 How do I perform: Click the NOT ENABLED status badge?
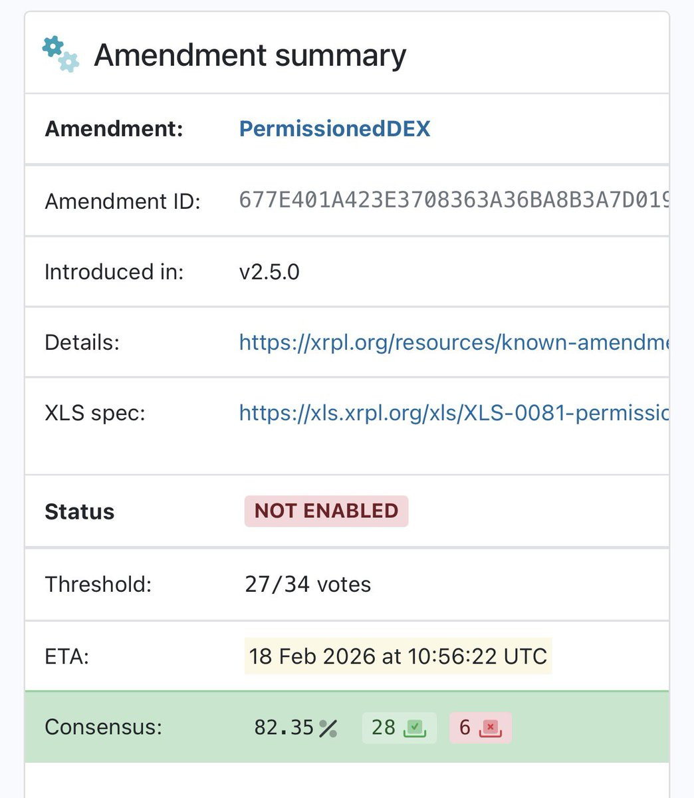[x=326, y=511]
